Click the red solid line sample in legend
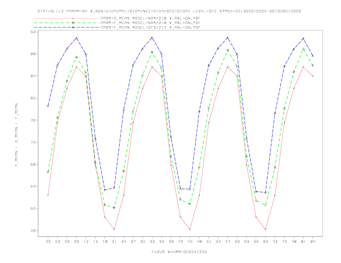This screenshot has width=341, height=263. (x=67, y=18)
